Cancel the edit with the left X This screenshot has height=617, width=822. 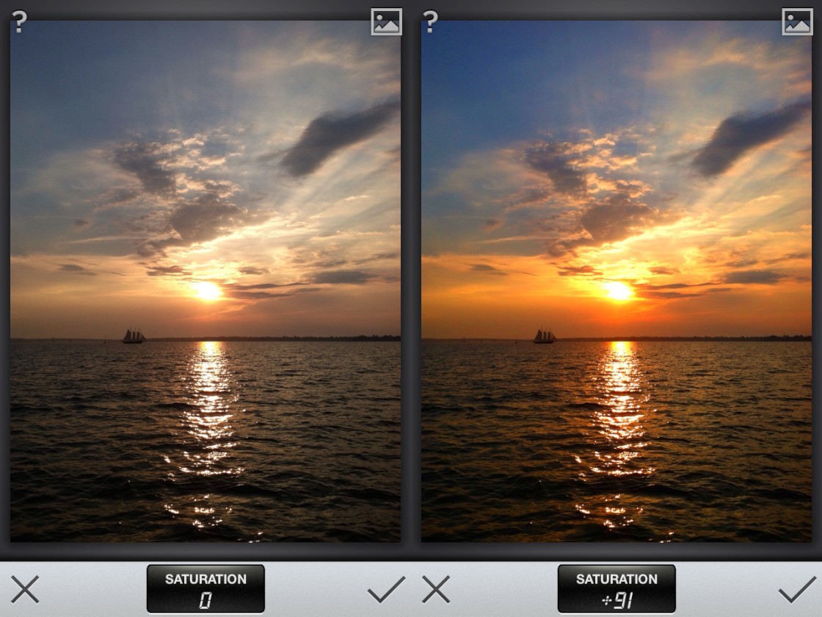coord(24,589)
